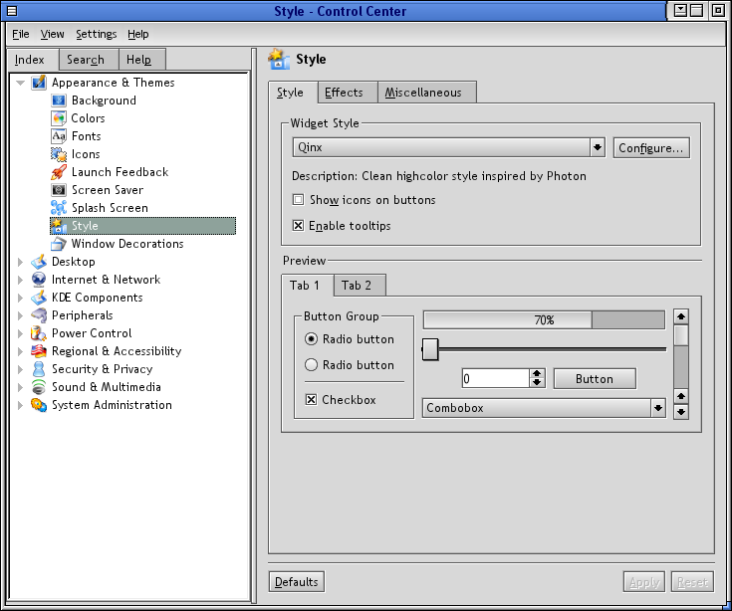The image size is (732, 611).
Task: Expand the Desktop tree branch
Action: pyautogui.click(x=20, y=262)
